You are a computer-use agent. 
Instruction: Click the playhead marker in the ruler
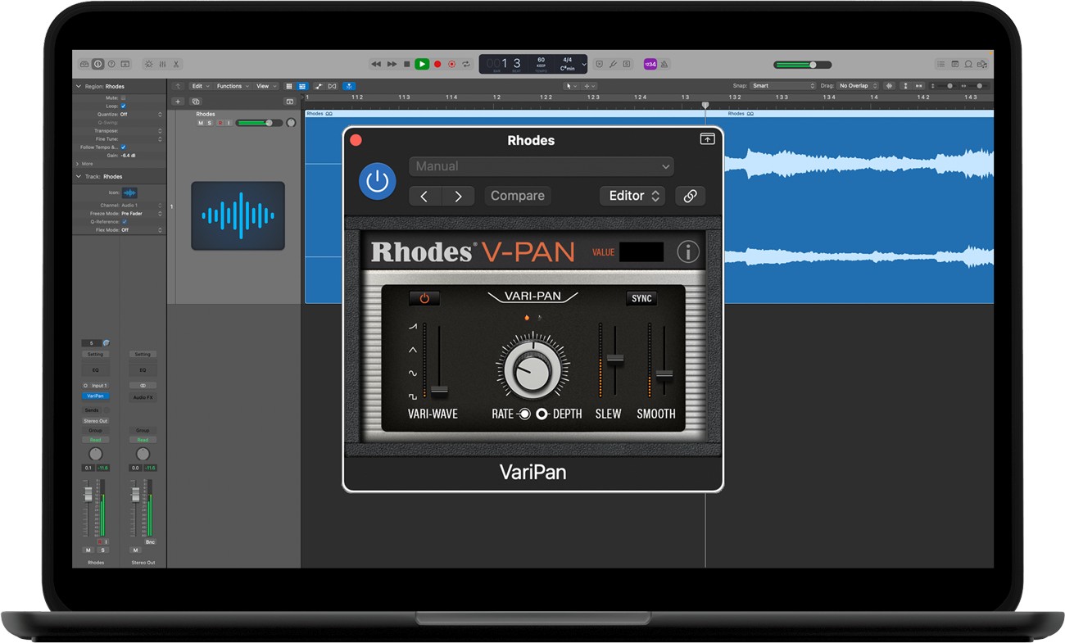click(x=705, y=105)
